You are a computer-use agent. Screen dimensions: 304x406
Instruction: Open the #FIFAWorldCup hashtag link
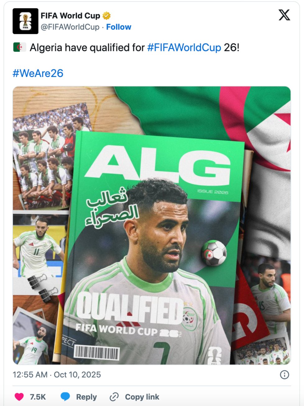pos(184,48)
